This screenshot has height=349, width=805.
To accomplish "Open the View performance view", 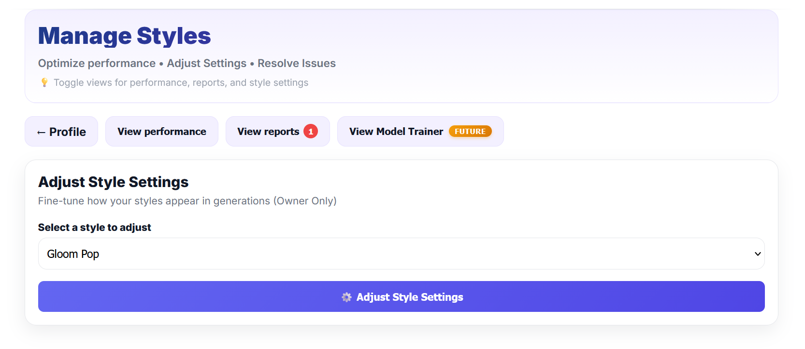I will 162,131.
